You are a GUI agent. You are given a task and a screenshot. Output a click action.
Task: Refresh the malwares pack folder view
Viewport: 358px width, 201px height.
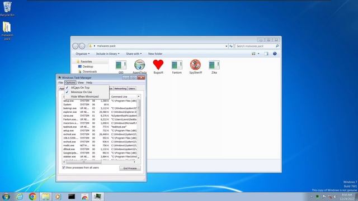231,46
